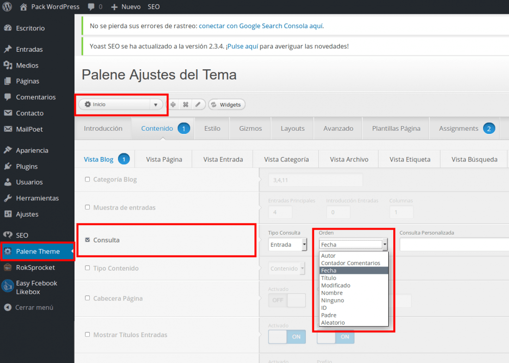Uncheck the Consulta checkbox
Image resolution: width=509 pixels, height=363 pixels.
click(87, 240)
